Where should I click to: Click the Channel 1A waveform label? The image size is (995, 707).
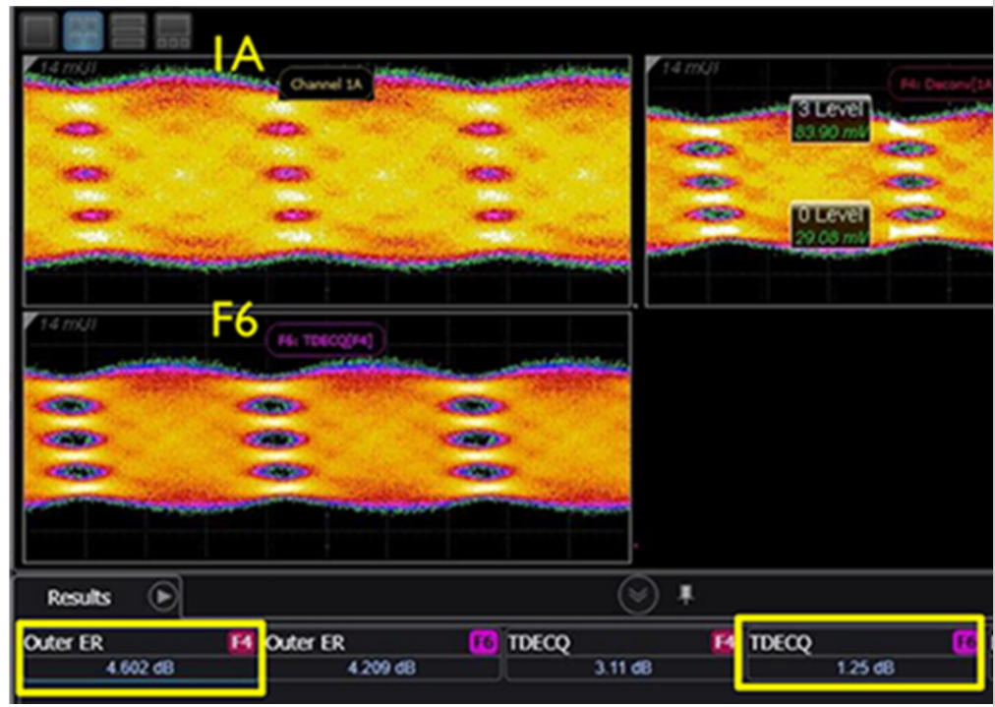(x=325, y=86)
